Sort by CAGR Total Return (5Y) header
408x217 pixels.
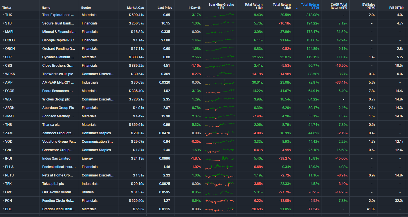(339, 6)
